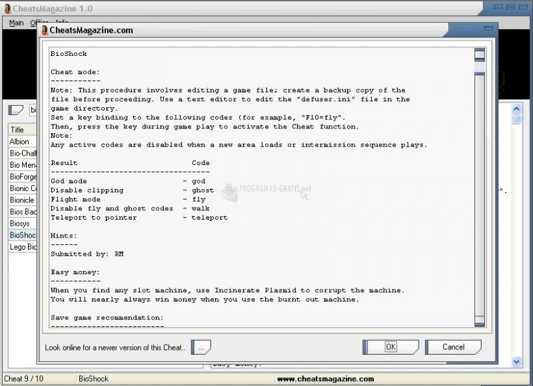Viewport: 533px width, 386px height.
Task: Click the "Code" column label in the cheat text
Action: 201,163
